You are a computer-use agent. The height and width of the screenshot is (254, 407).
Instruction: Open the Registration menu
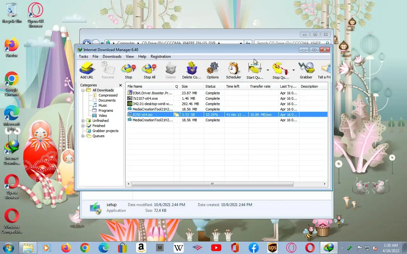coord(161,57)
